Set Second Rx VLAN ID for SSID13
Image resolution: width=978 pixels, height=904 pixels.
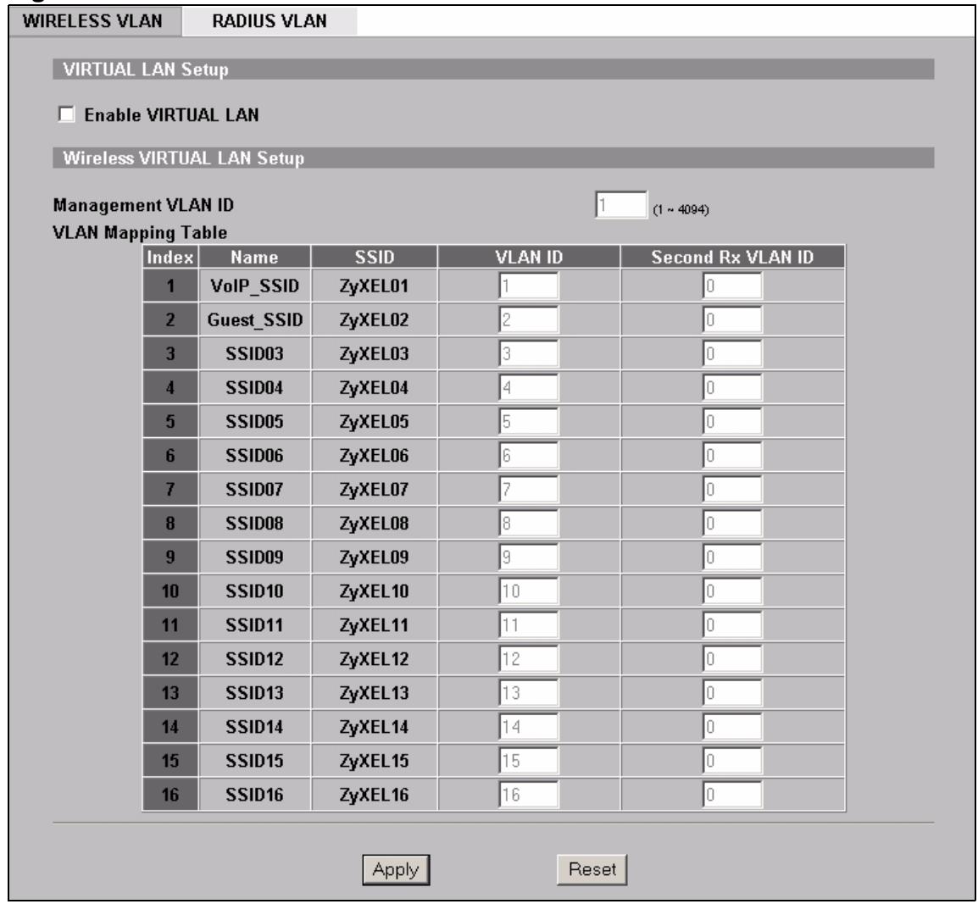coord(732,693)
